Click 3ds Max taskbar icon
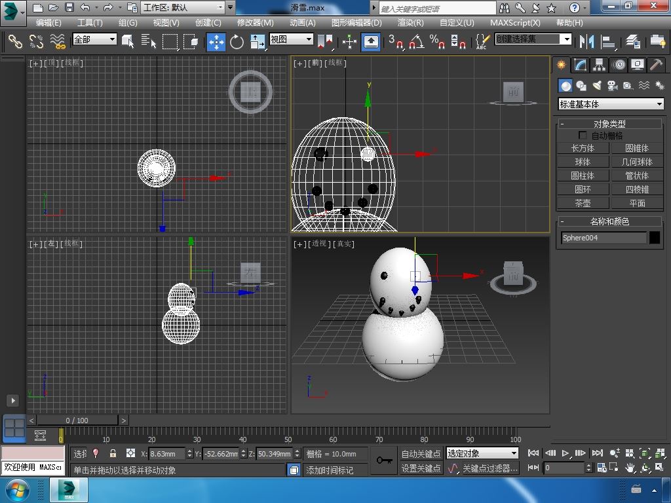This screenshot has height=503, width=671. click(69, 490)
